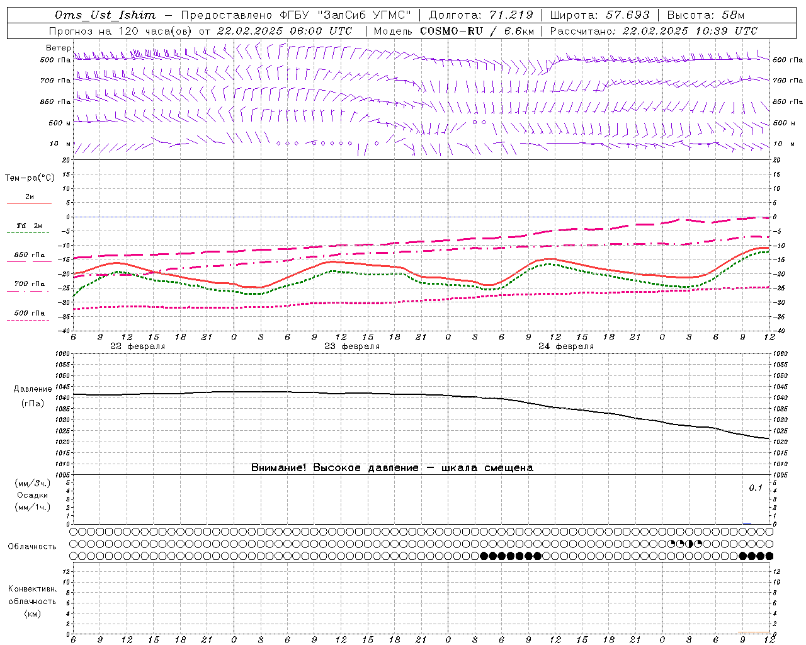Viewport: 806px width, 645px height.
Task: Click the '(мм/1ч.)' unit label
Action: (x=33, y=507)
